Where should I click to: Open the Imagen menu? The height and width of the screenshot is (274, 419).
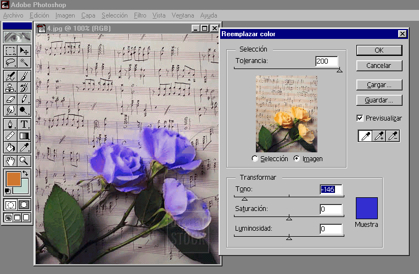point(65,15)
